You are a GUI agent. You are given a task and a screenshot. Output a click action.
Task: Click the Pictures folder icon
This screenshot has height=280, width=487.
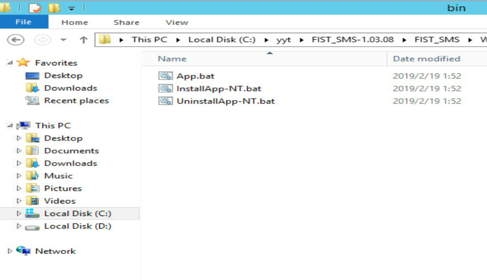click(x=32, y=188)
